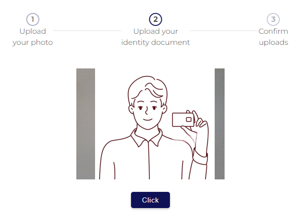The image size is (300, 215).
Task: Click the shirt button line on the illustration
Action: pyautogui.click(x=149, y=160)
